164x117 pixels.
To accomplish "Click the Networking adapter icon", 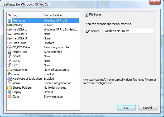I will click(9, 70).
